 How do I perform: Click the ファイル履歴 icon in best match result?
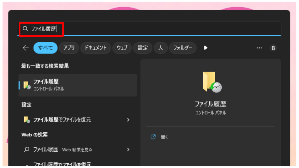tap(27, 85)
